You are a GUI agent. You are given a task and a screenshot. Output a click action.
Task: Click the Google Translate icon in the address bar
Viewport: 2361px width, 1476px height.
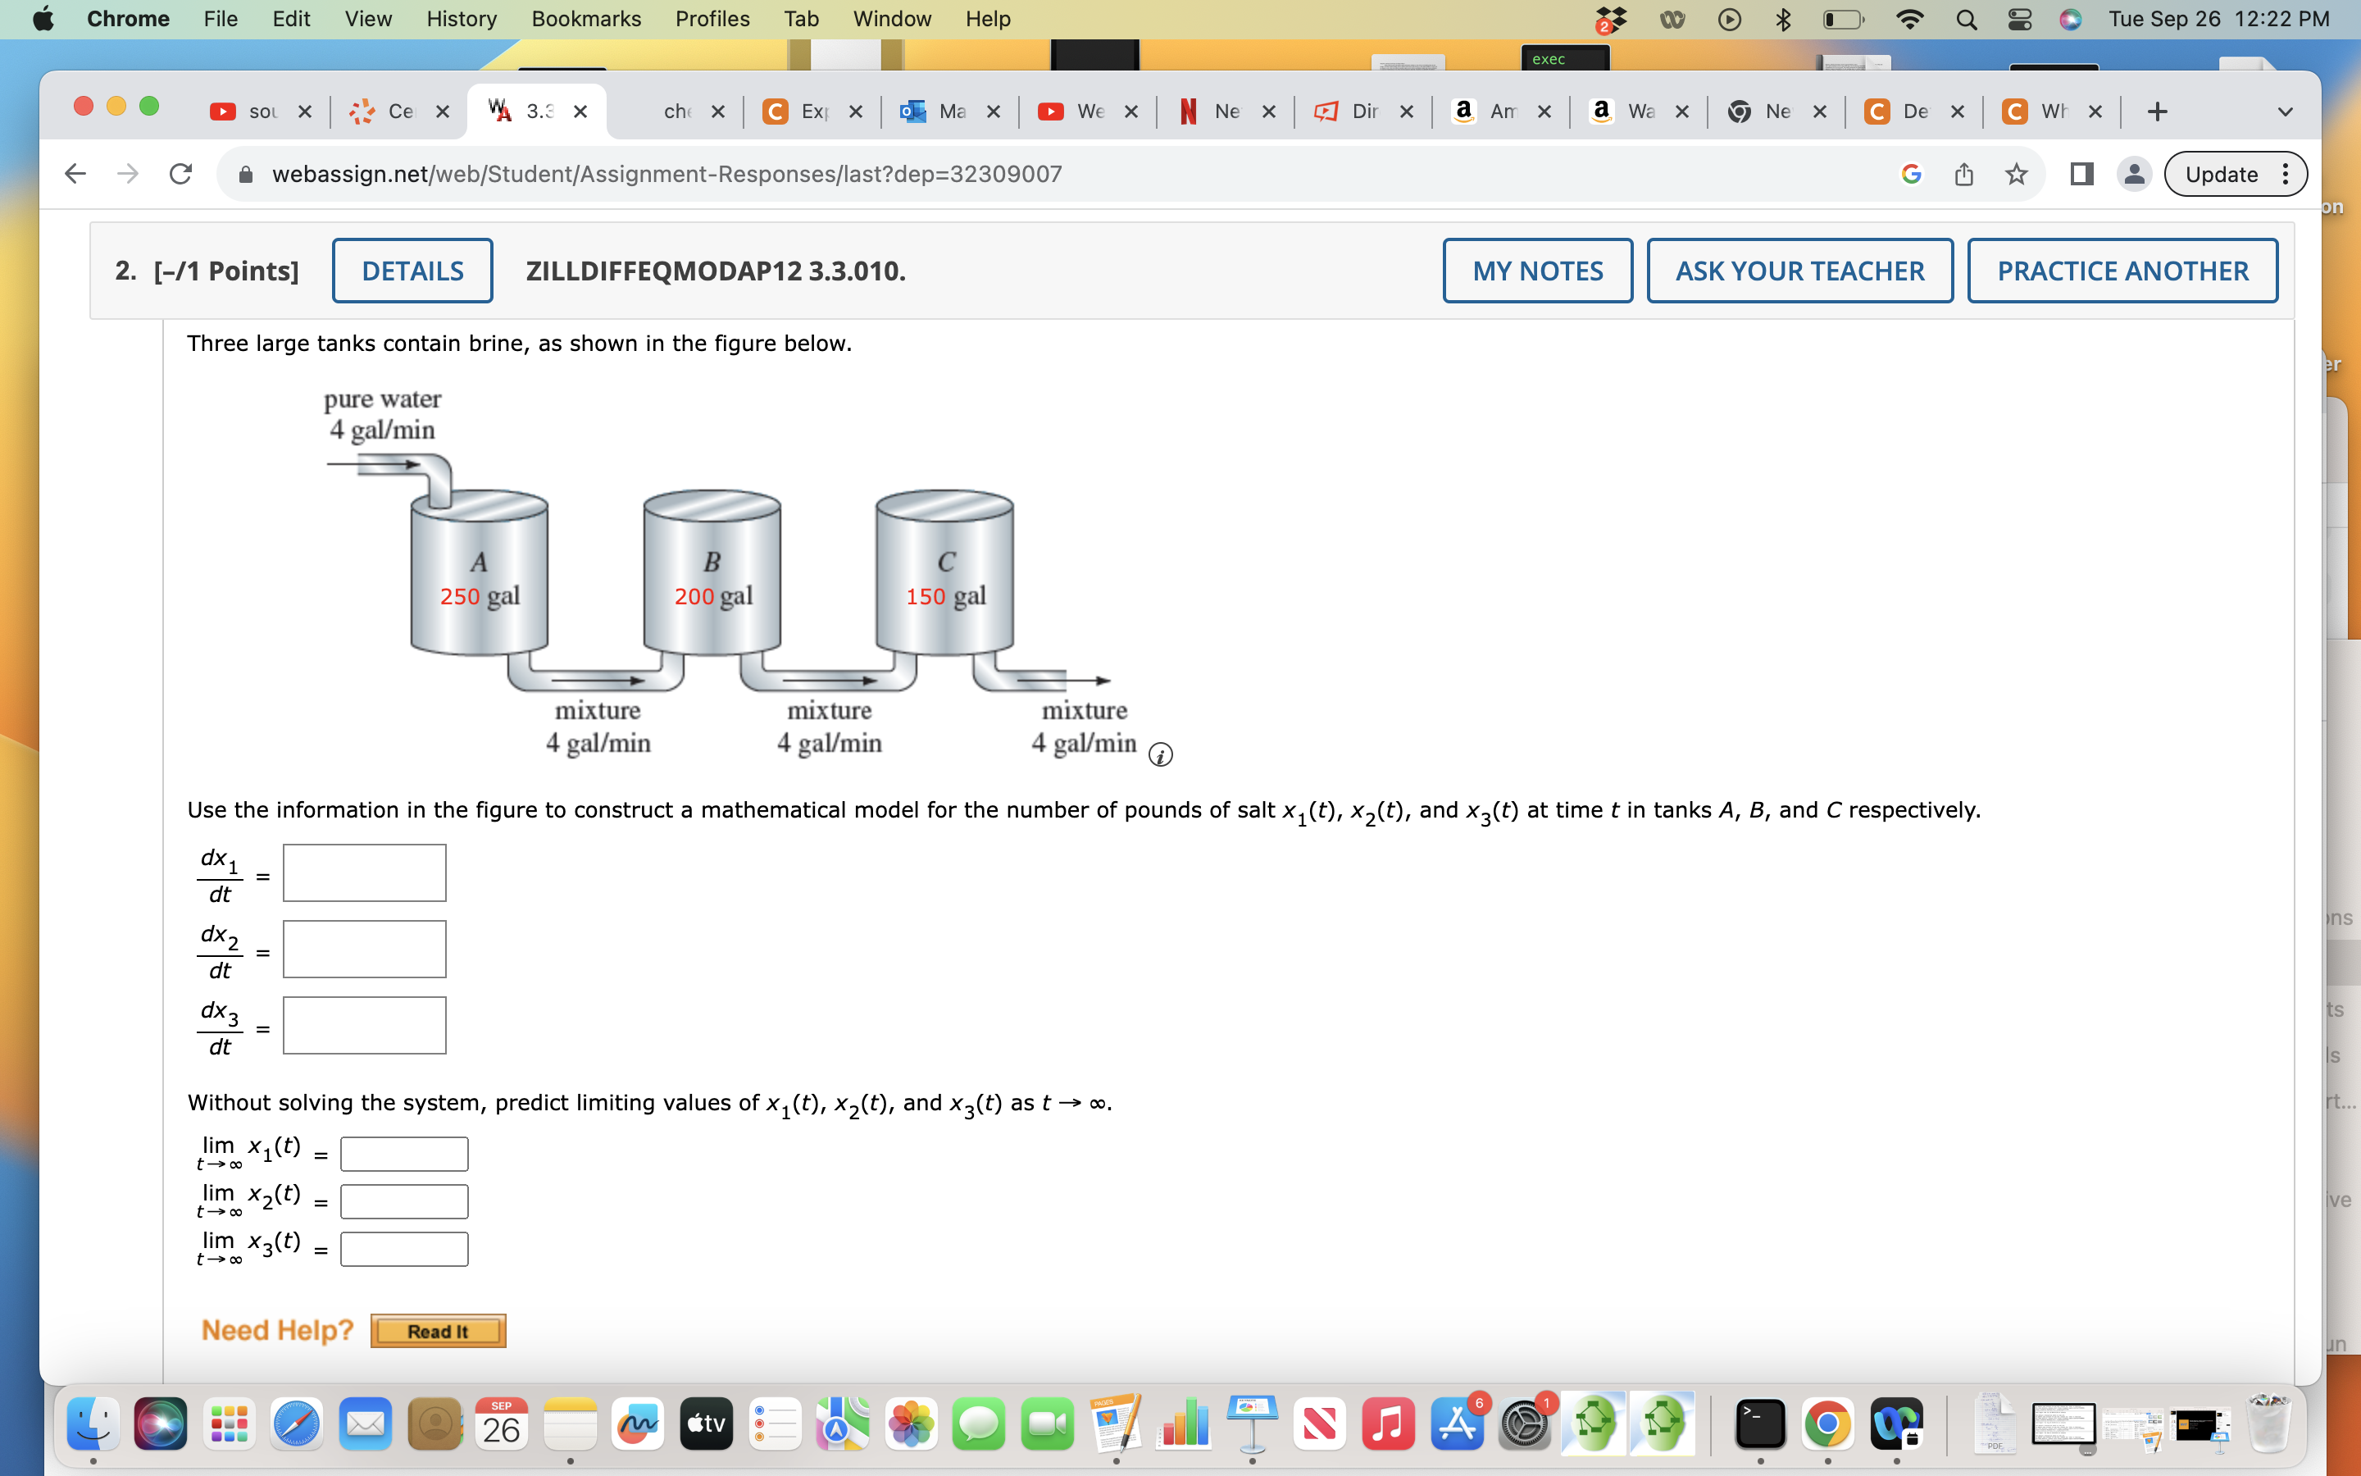point(1910,174)
